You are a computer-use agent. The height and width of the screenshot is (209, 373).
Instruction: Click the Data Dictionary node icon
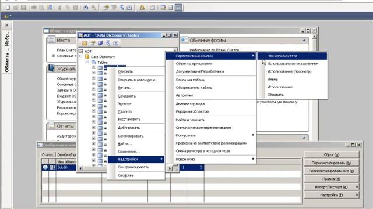pos(87,57)
